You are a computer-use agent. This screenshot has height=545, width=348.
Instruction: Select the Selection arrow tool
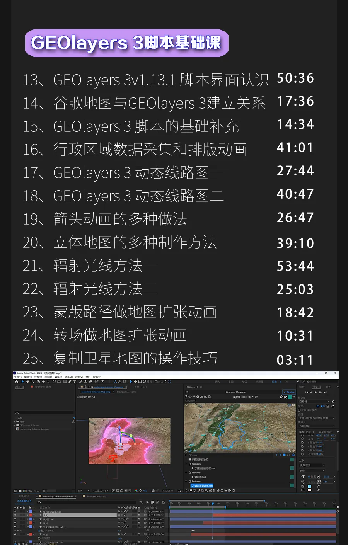[x=23, y=381]
